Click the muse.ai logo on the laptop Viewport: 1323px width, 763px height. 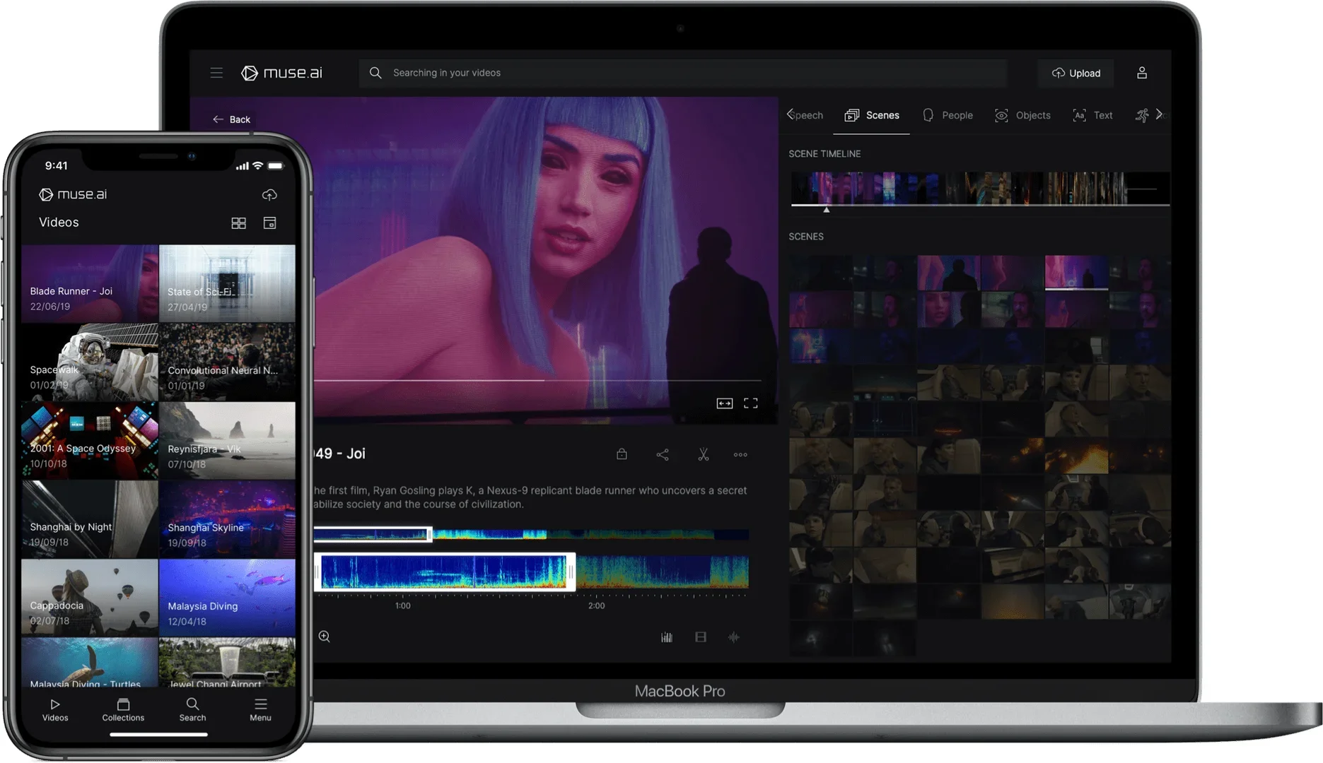pyautogui.click(x=281, y=73)
